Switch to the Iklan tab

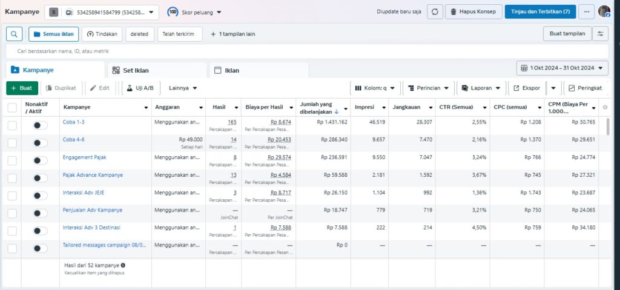[x=232, y=70]
